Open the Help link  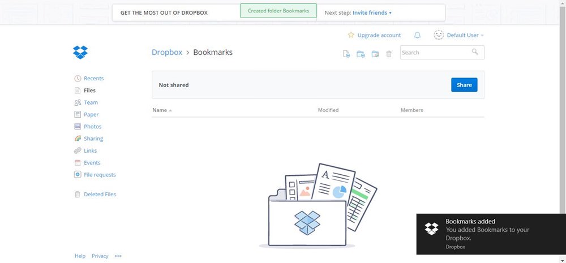[80, 256]
